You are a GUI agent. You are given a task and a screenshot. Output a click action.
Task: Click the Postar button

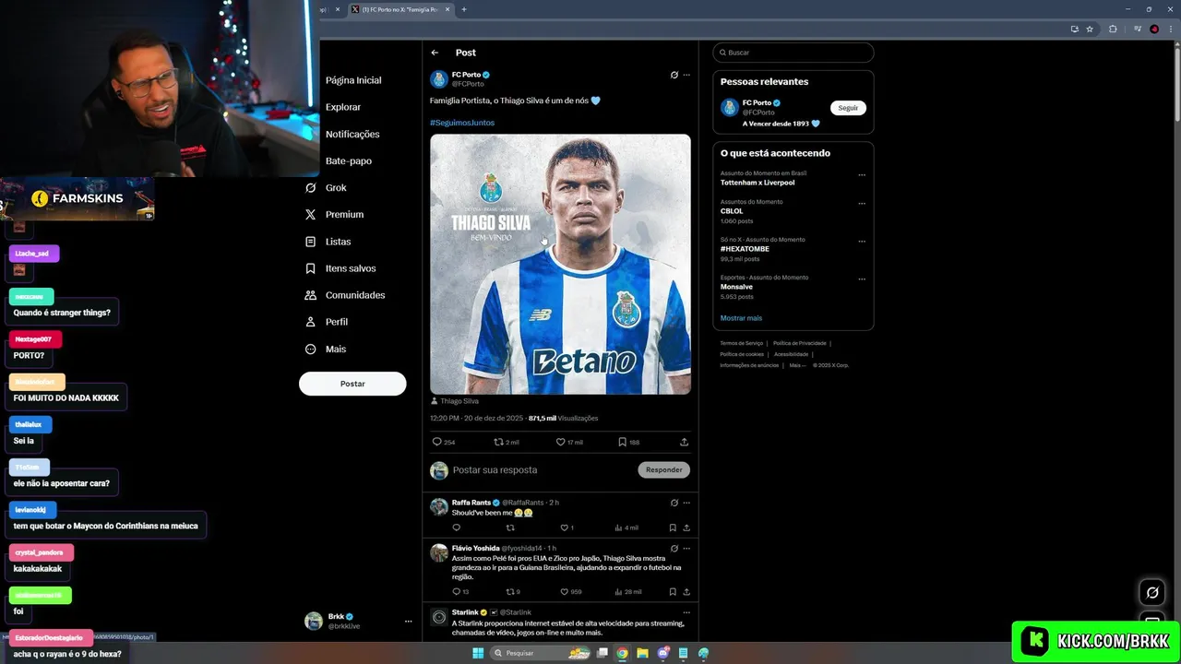click(x=352, y=384)
